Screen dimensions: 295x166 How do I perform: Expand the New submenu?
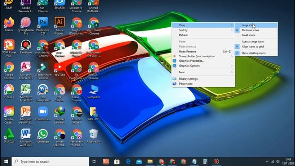tap(203, 72)
